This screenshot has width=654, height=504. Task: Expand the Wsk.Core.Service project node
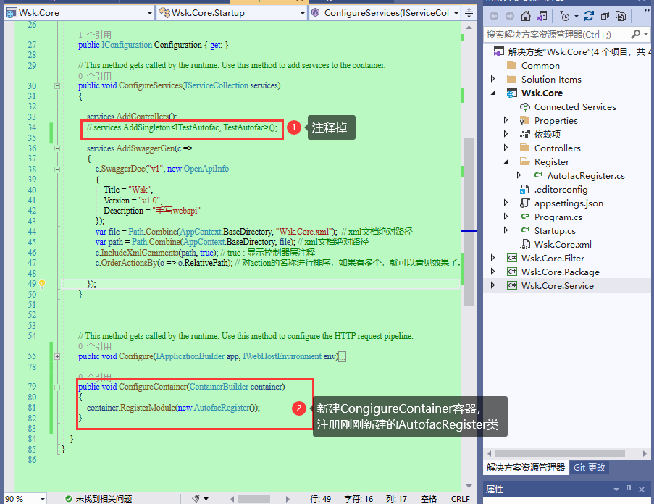coord(493,285)
